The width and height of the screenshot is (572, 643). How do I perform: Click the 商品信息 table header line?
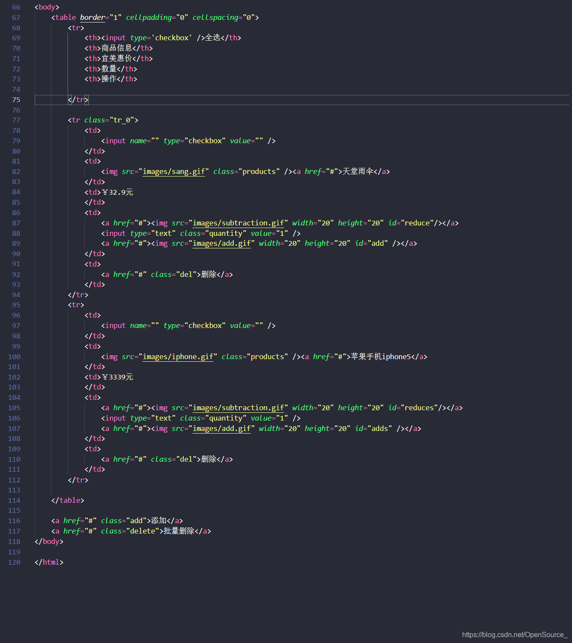pos(118,48)
